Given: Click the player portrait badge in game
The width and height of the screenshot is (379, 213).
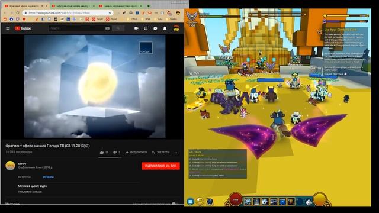Looking at the screenshot, I should (x=192, y=17).
